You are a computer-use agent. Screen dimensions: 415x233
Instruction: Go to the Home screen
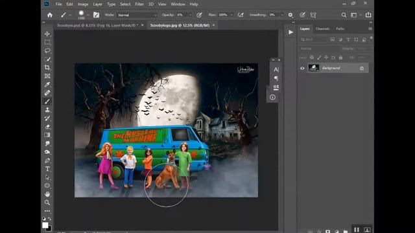click(50, 15)
